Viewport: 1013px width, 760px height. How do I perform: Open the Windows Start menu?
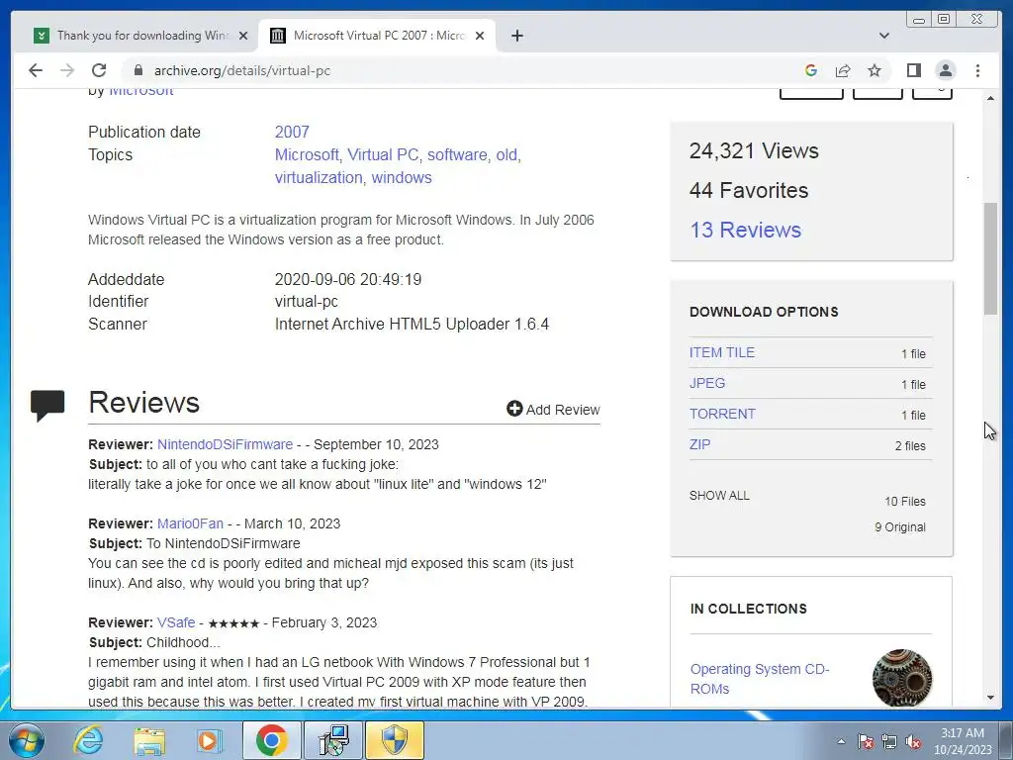click(x=26, y=740)
